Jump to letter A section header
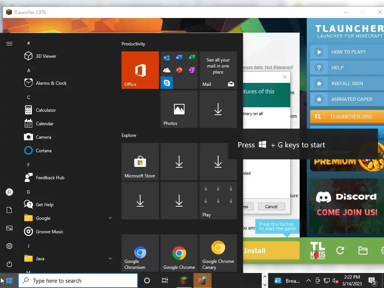Image resolution: width=384 pixels, height=288 pixels. click(28, 70)
